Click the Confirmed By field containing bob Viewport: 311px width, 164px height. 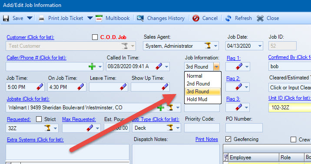coord(290,66)
